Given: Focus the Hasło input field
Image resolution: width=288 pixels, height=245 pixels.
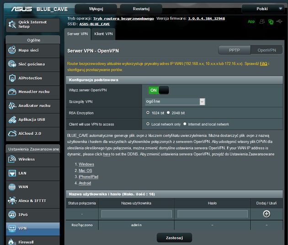Looking at the screenshot, I should tap(213, 214).
